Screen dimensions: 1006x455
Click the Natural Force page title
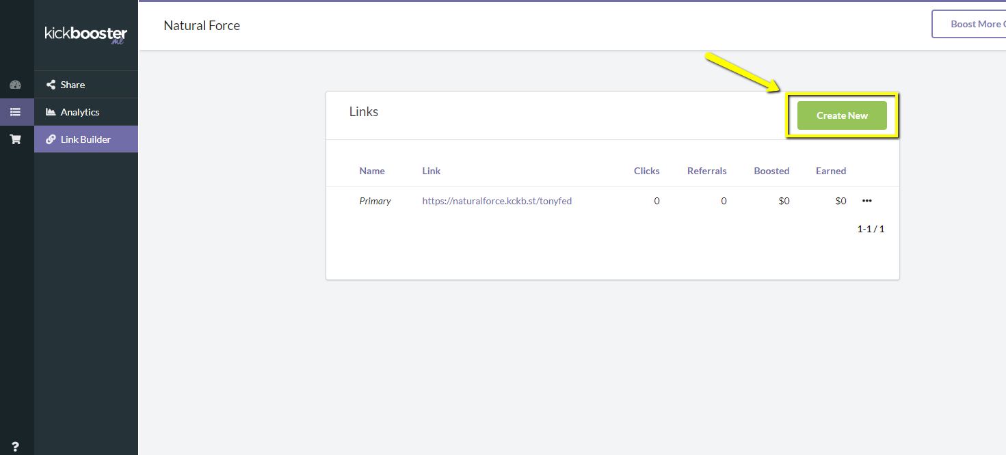point(202,25)
